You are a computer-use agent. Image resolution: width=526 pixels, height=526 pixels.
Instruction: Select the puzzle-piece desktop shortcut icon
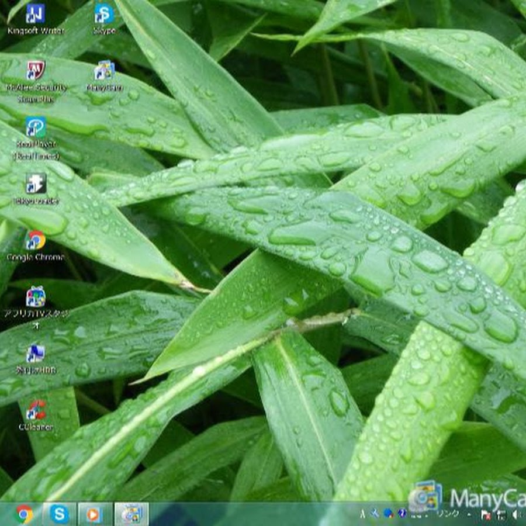[36, 184]
